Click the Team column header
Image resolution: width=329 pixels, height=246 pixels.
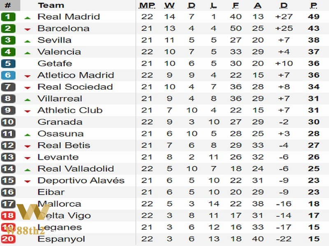51,5
